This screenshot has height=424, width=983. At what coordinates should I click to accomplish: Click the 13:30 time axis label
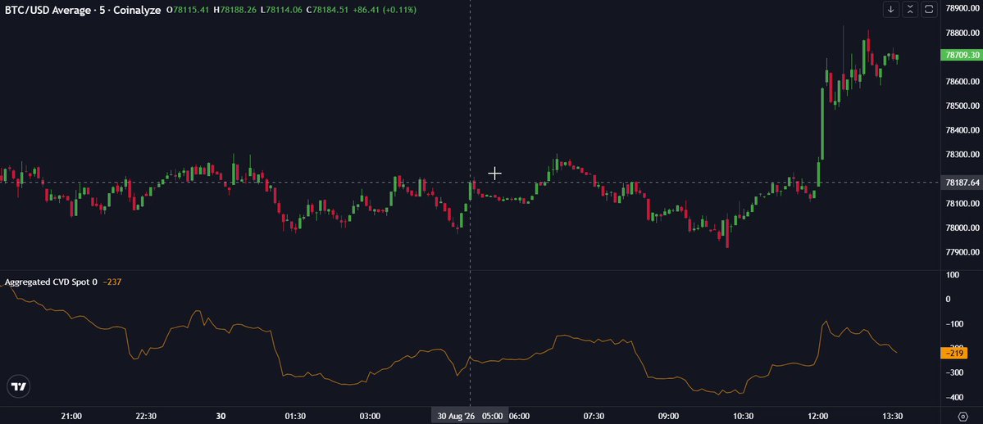pyautogui.click(x=892, y=416)
